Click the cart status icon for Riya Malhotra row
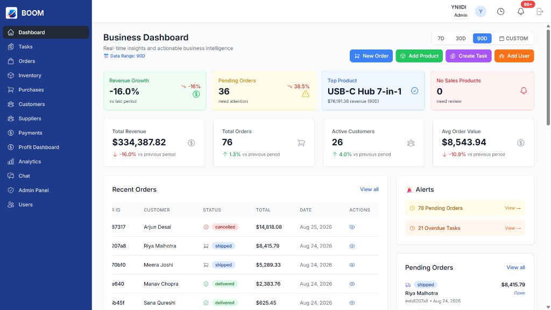Screen dimensions: 551x310 coord(206,246)
